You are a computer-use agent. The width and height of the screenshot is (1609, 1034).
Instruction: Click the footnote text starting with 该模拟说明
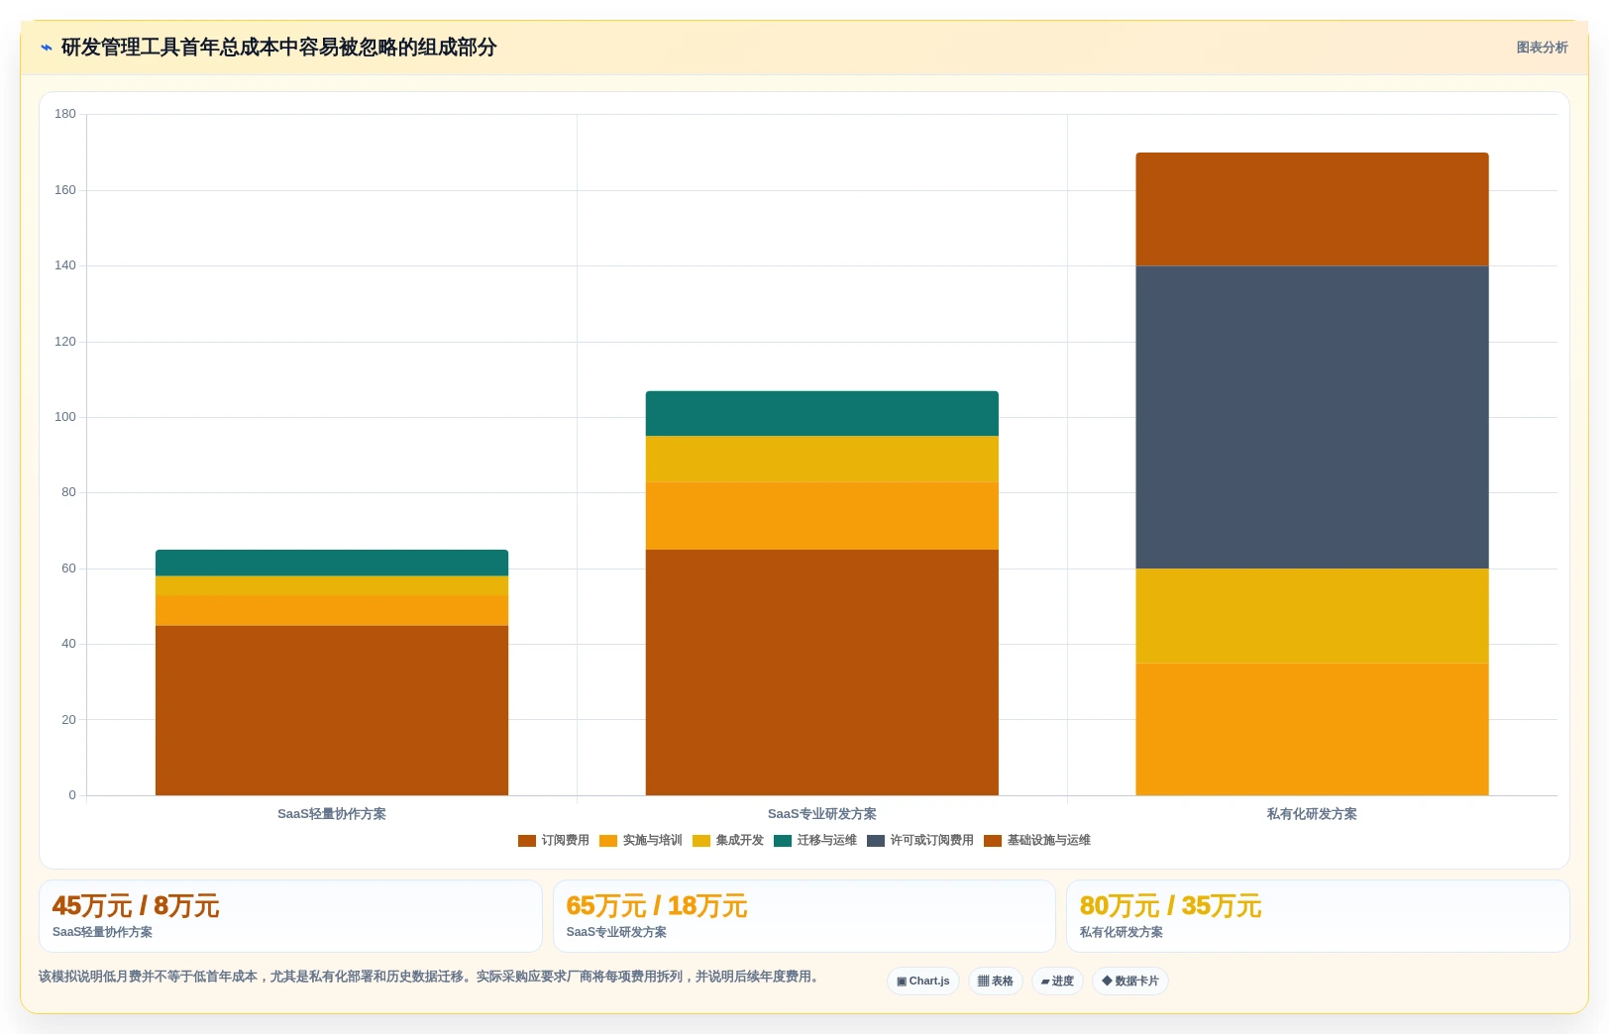click(431, 977)
